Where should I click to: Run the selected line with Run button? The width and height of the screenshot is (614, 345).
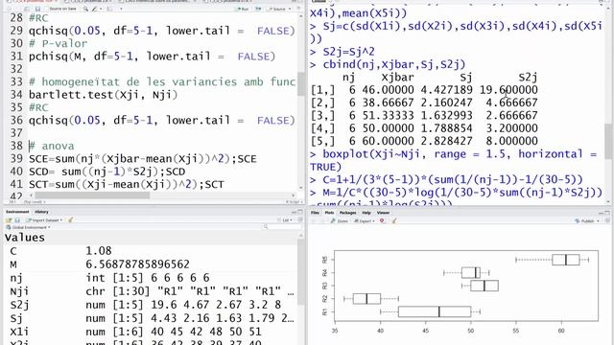[x=243, y=9]
